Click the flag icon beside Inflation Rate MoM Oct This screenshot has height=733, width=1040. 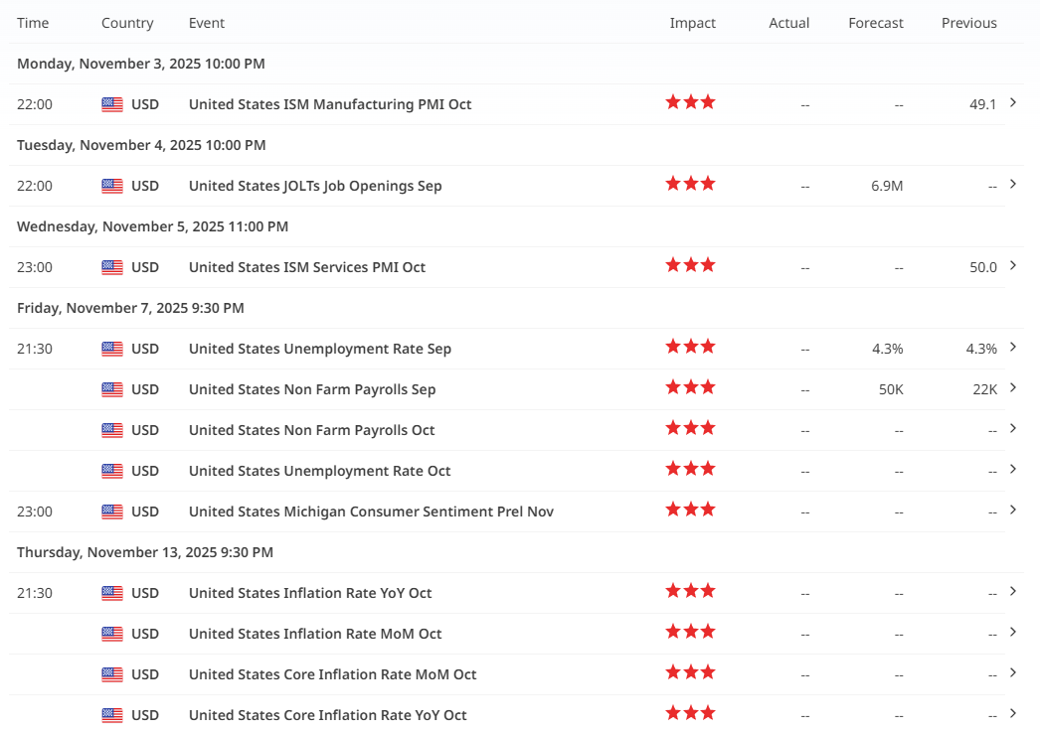[112, 634]
